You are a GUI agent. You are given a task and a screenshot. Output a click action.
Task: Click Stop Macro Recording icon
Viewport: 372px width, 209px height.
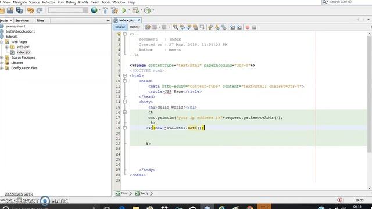click(255, 27)
